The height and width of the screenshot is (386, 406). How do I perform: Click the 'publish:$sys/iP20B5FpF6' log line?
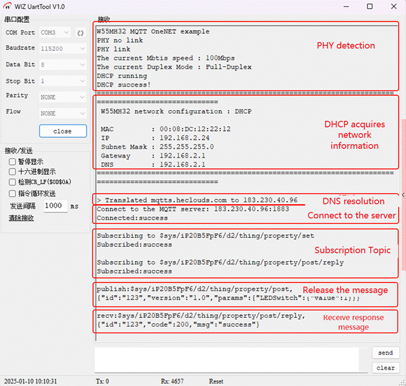pos(195,289)
